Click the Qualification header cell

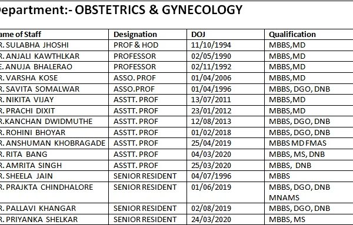[309, 35]
